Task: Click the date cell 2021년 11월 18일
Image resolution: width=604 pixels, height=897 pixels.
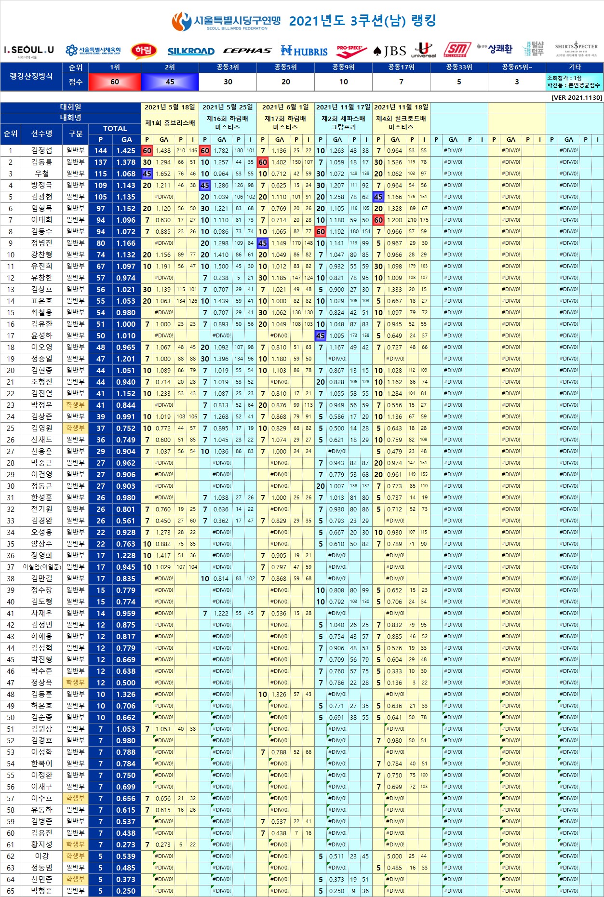Action: (401, 107)
